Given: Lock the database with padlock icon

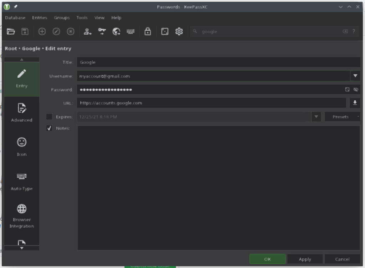Looking at the screenshot, I should [x=148, y=31].
